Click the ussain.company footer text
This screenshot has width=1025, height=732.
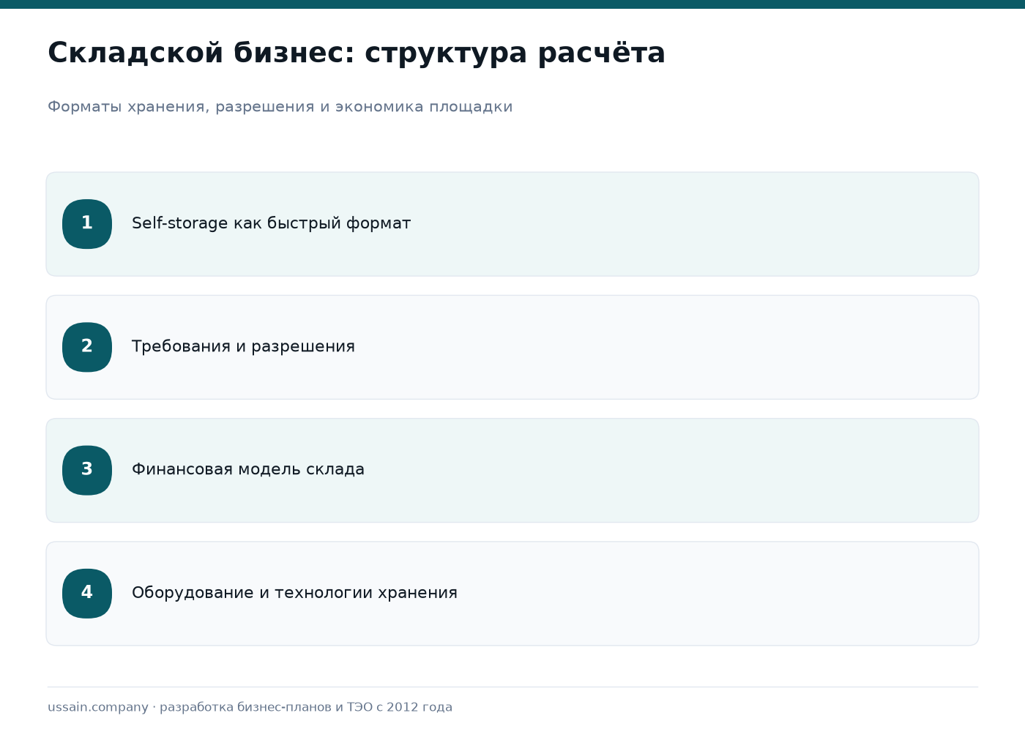click(250, 707)
